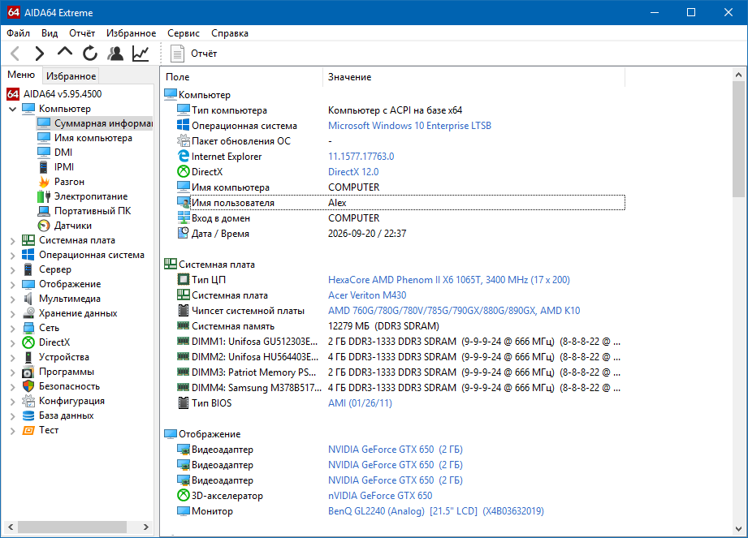Open the Acer Veriton M430 link
This screenshot has width=748, height=538.
point(367,295)
